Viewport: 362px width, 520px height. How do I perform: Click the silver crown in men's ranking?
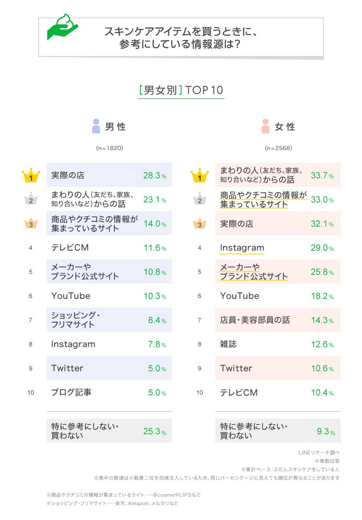(x=31, y=200)
